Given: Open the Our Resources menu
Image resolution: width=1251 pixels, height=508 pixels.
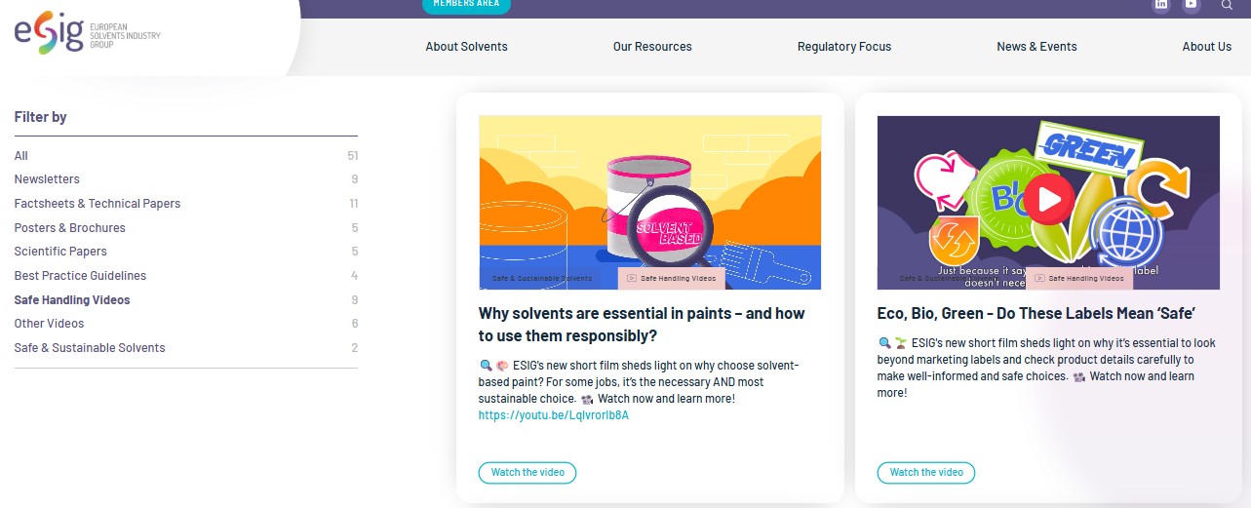Looking at the screenshot, I should click(652, 47).
